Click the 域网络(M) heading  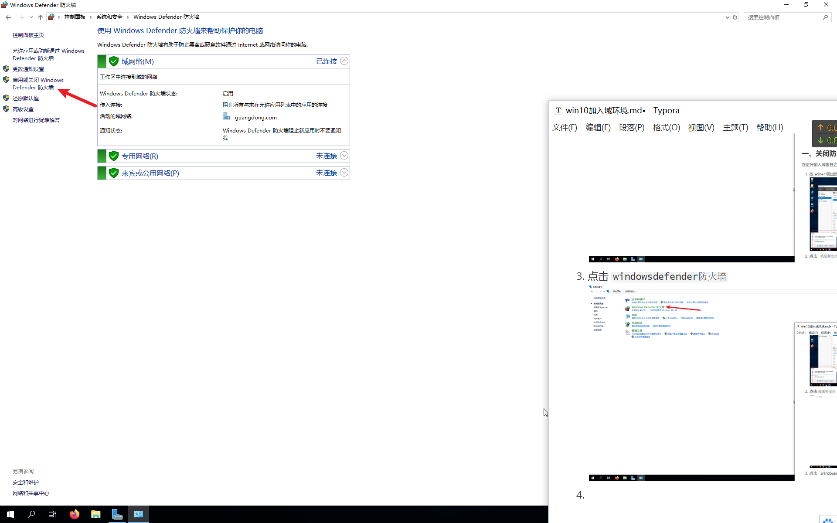pos(138,61)
